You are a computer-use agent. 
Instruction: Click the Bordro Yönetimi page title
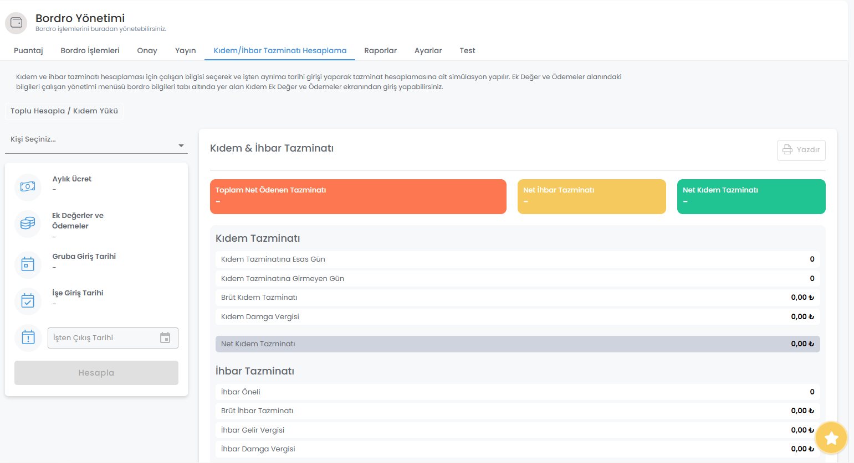click(x=80, y=18)
